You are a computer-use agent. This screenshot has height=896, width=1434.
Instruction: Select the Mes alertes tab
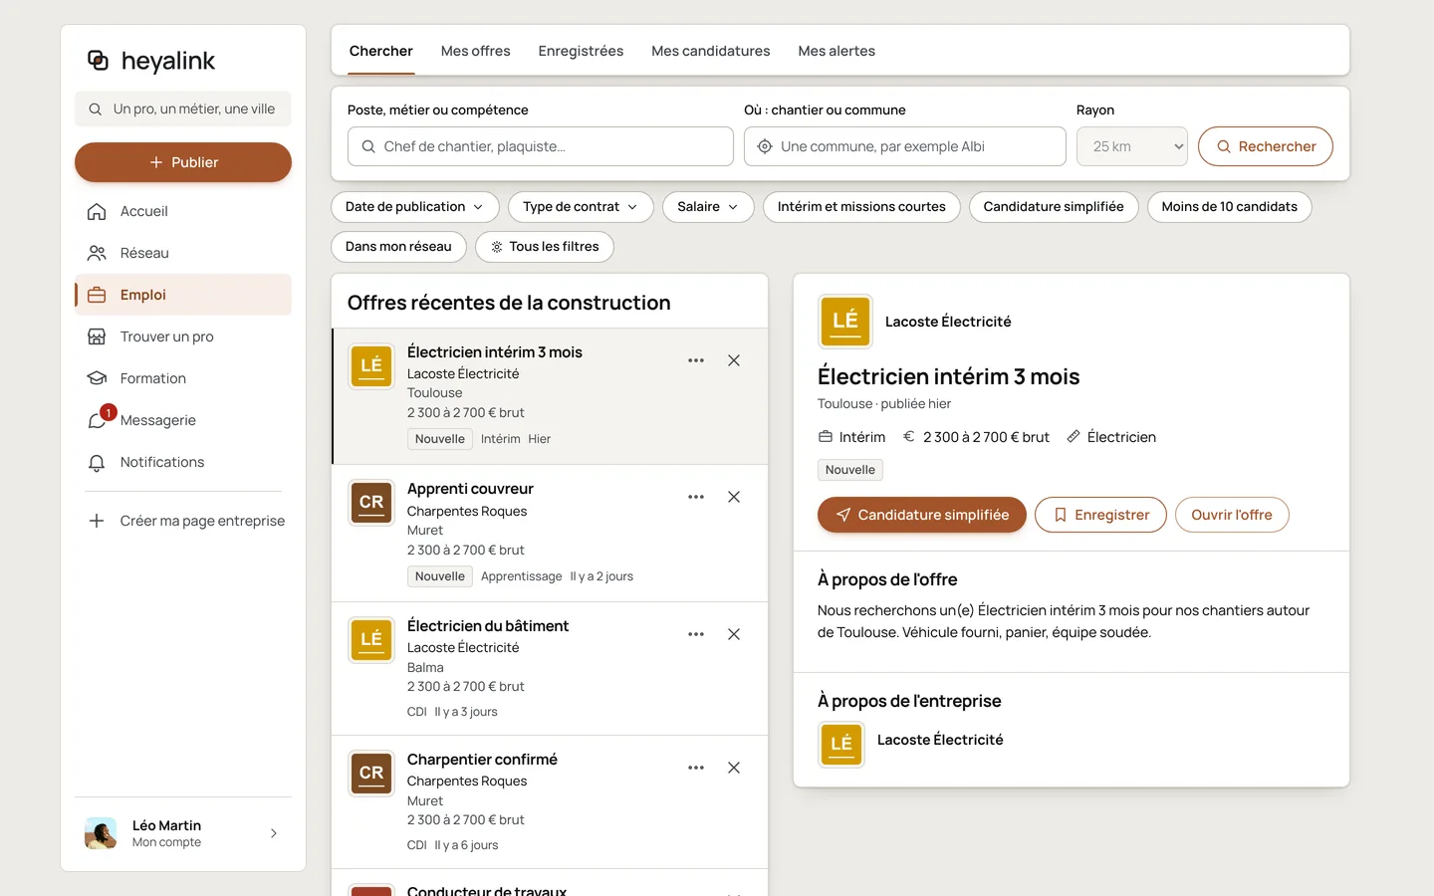coord(836,51)
